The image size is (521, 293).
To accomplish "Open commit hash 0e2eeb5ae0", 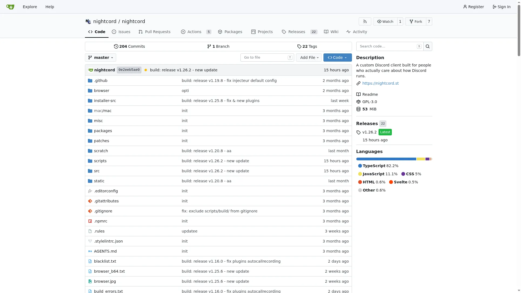I will pos(129,70).
